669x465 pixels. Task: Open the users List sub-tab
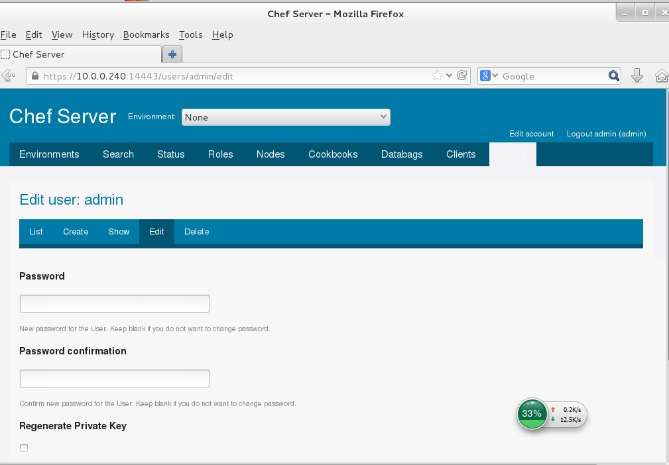[36, 232]
